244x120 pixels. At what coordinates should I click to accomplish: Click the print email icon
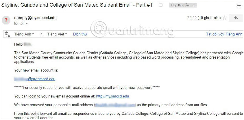pos(239,5)
